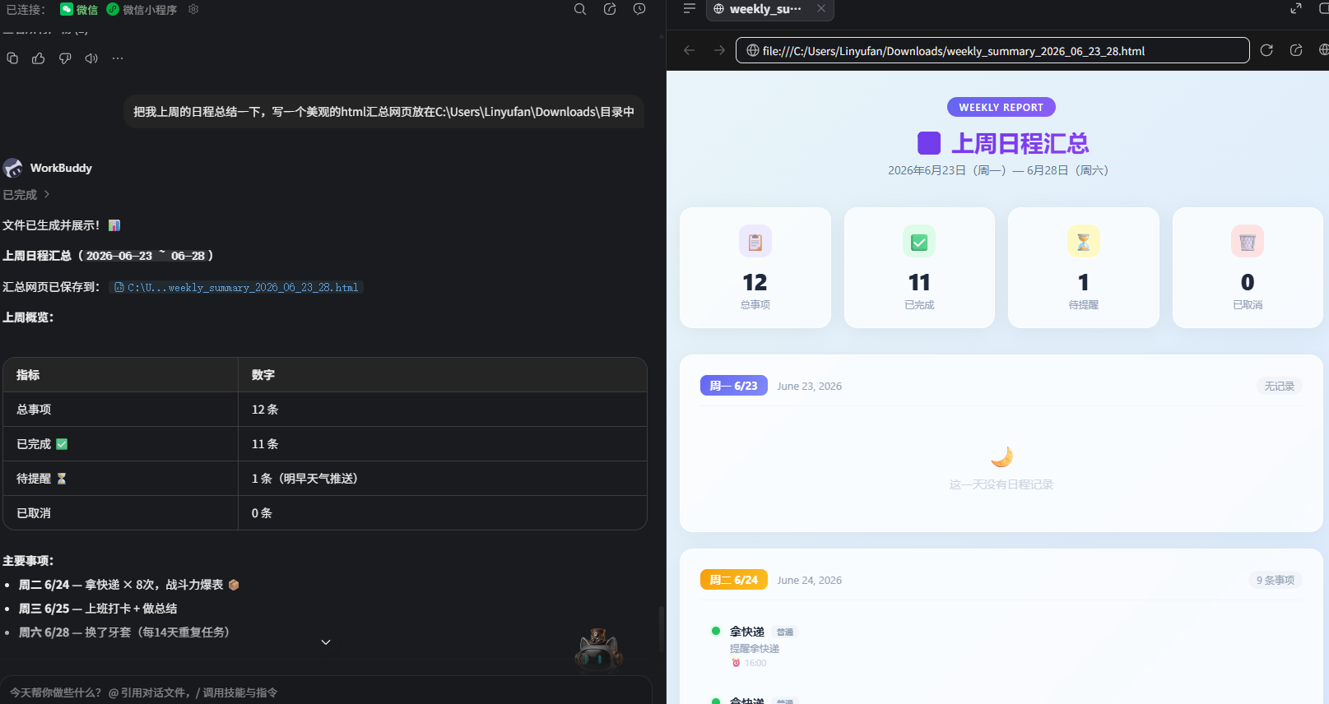Click the first 拿快递 task entry
This screenshot has width=1329, height=704.
click(747, 632)
